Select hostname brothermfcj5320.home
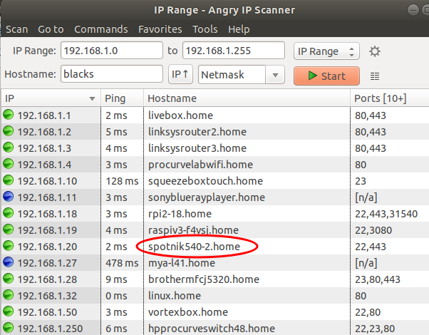Image resolution: width=429 pixels, height=335 pixels. 204,279
